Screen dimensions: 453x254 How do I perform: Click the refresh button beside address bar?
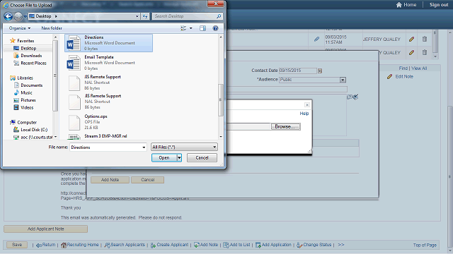(x=145, y=16)
